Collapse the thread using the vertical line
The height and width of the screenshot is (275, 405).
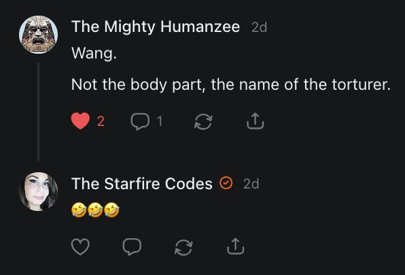(39, 112)
